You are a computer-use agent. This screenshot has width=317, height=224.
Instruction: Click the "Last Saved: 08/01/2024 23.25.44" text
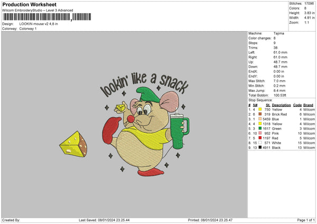[104, 220]
